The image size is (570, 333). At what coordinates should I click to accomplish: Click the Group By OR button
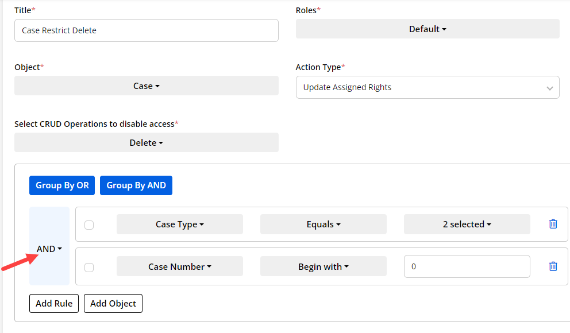point(62,185)
